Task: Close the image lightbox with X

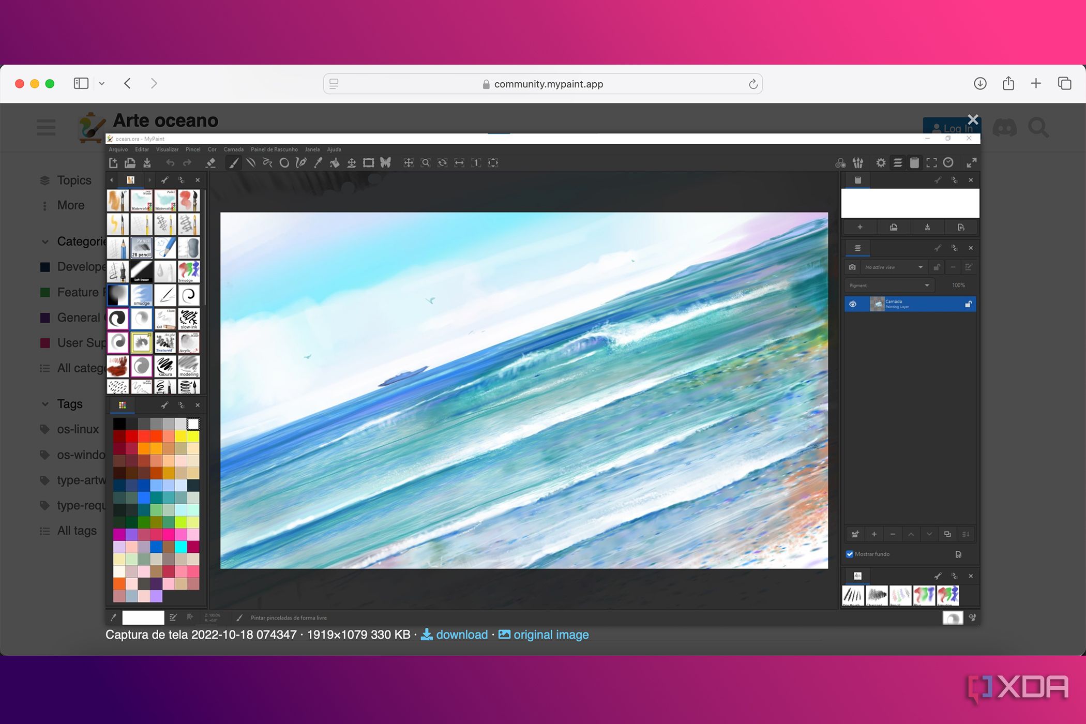Action: click(x=973, y=119)
